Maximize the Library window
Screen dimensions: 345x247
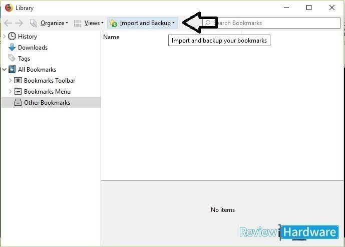point(309,8)
